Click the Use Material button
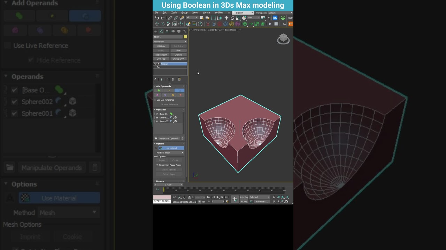The width and height of the screenshot is (446, 250). coord(171,148)
